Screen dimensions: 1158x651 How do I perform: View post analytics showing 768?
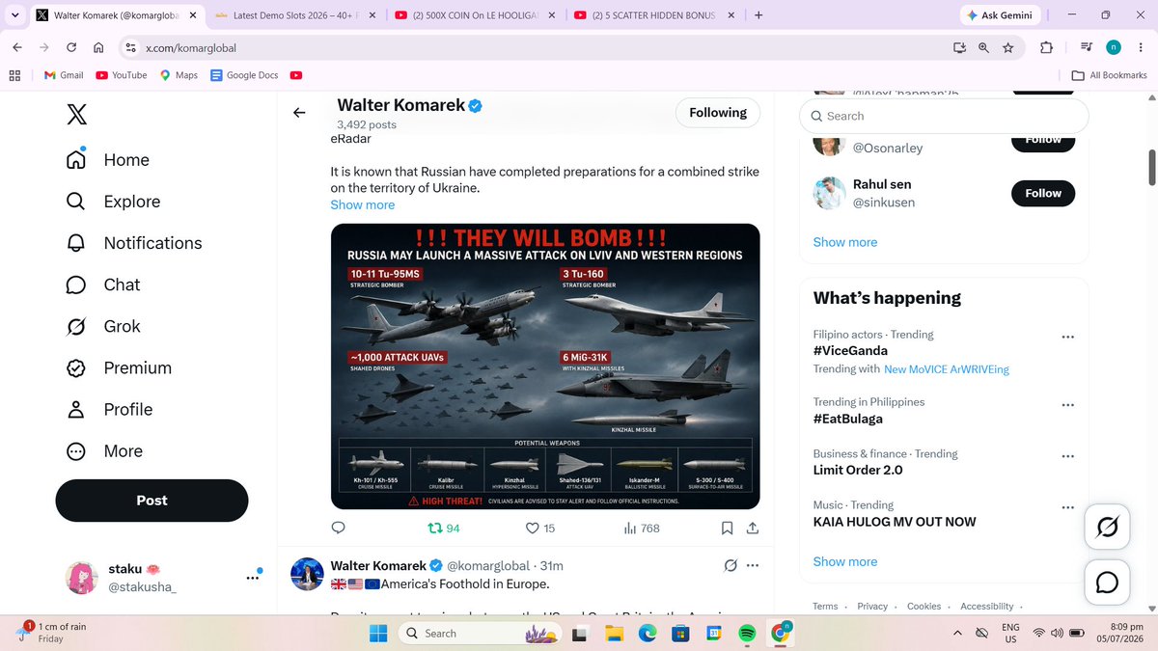(x=642, y=528)
